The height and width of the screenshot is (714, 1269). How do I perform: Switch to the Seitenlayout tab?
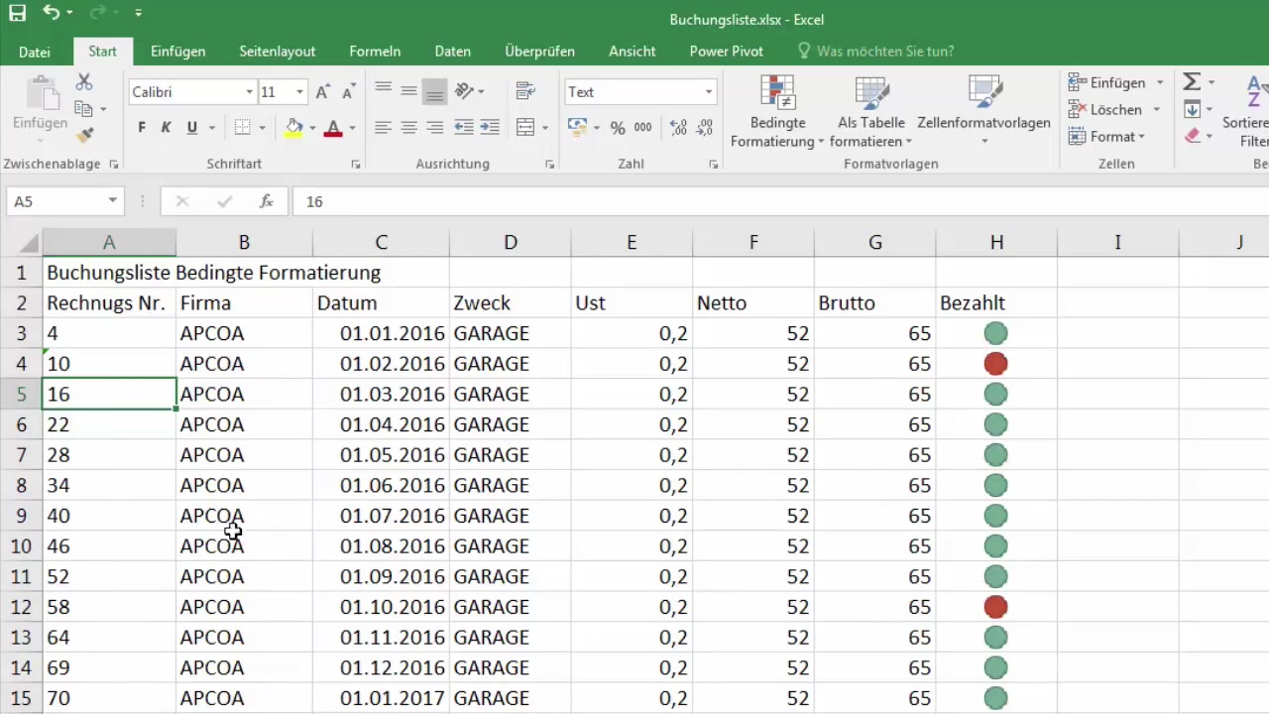click(278, 52)
